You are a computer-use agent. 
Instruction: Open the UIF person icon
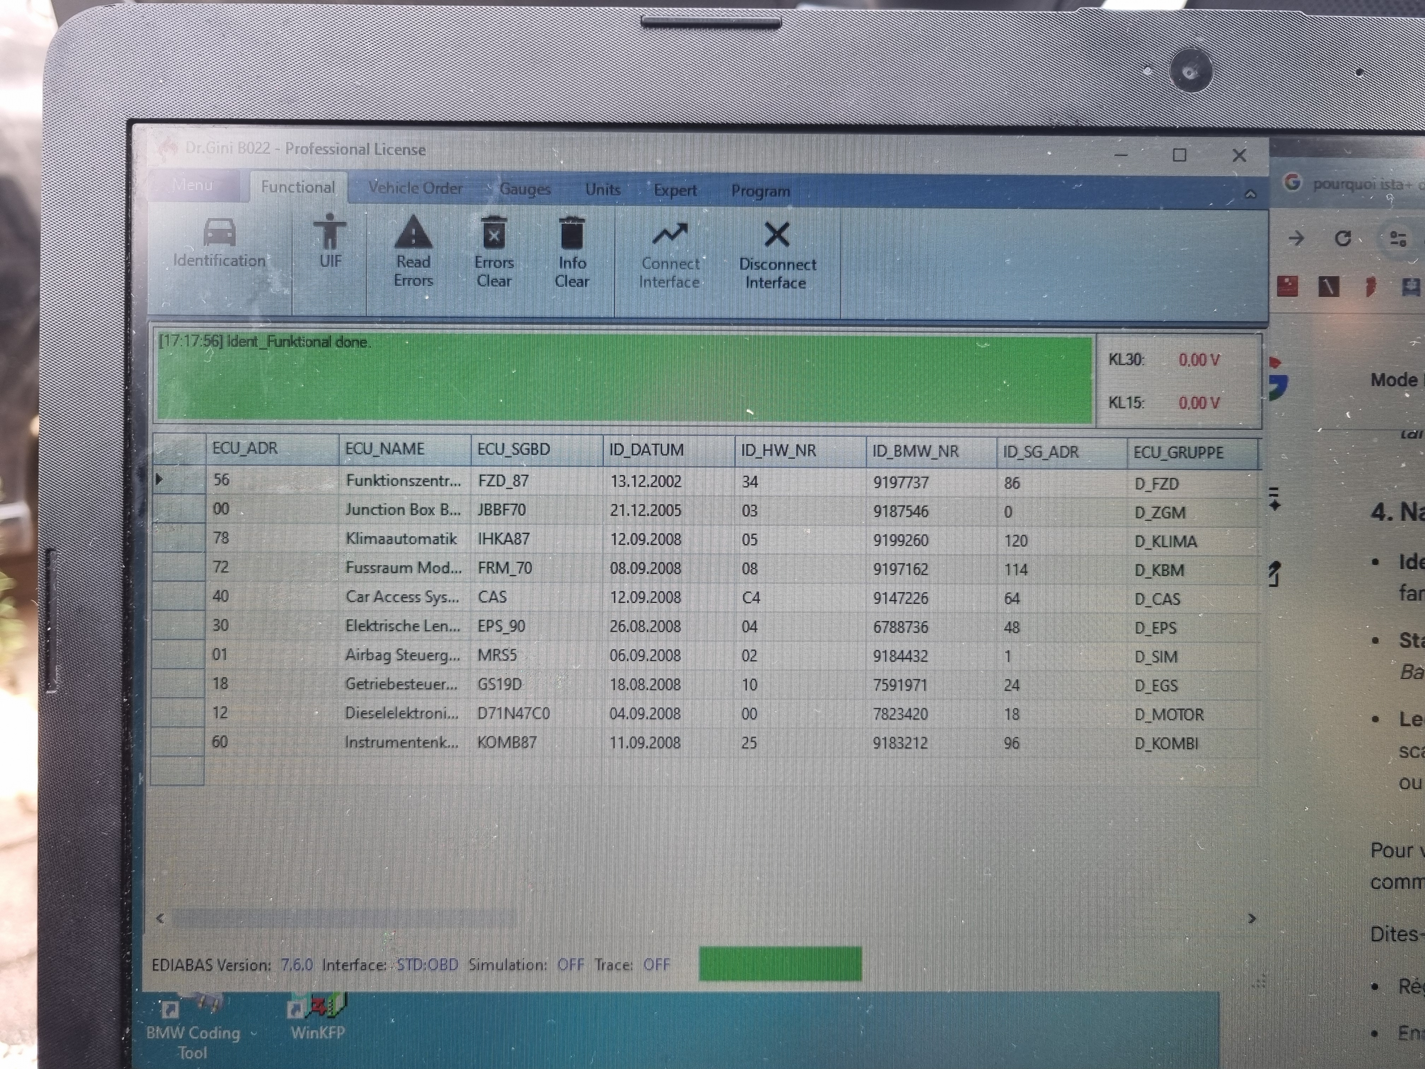pos(330,231)
